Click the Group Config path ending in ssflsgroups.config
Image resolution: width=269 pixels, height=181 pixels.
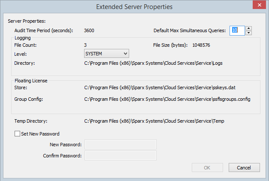[x=167, y=99]
